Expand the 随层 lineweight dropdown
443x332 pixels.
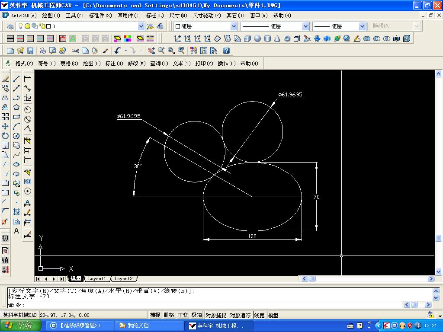363,26
